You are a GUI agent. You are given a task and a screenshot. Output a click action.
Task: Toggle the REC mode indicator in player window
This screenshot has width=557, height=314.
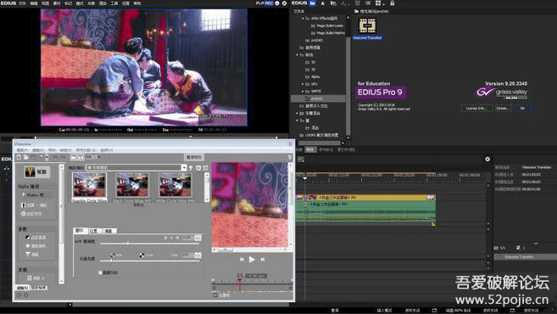(x=269, y=3)
